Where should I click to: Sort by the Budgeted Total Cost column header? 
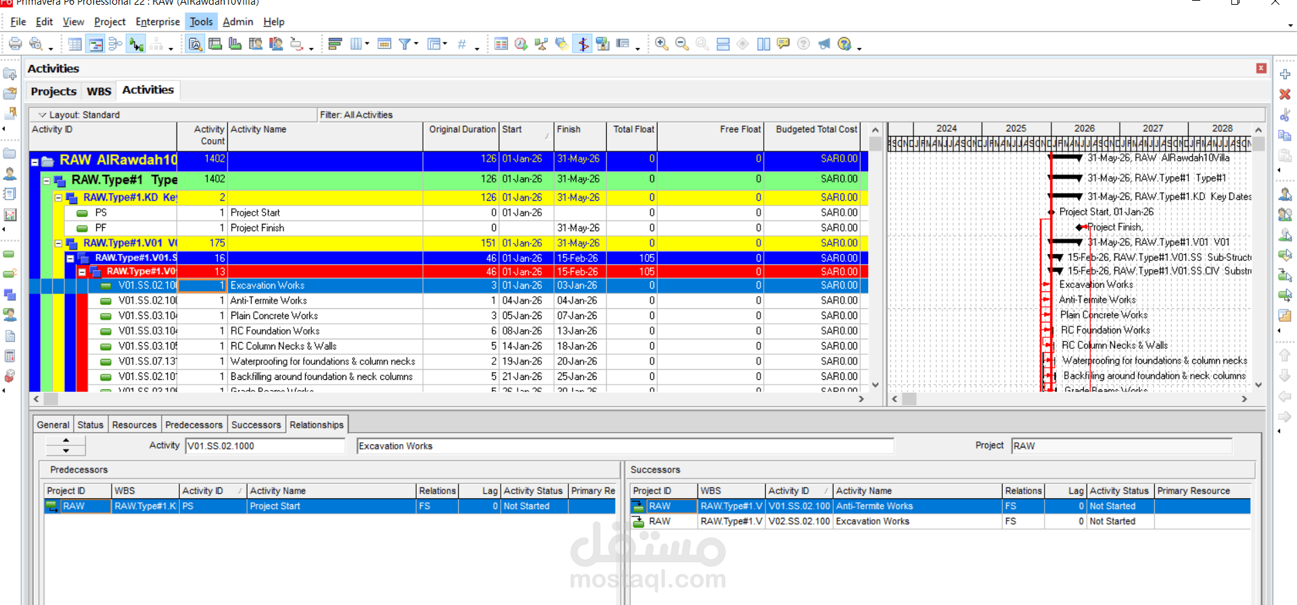[813, 136]
